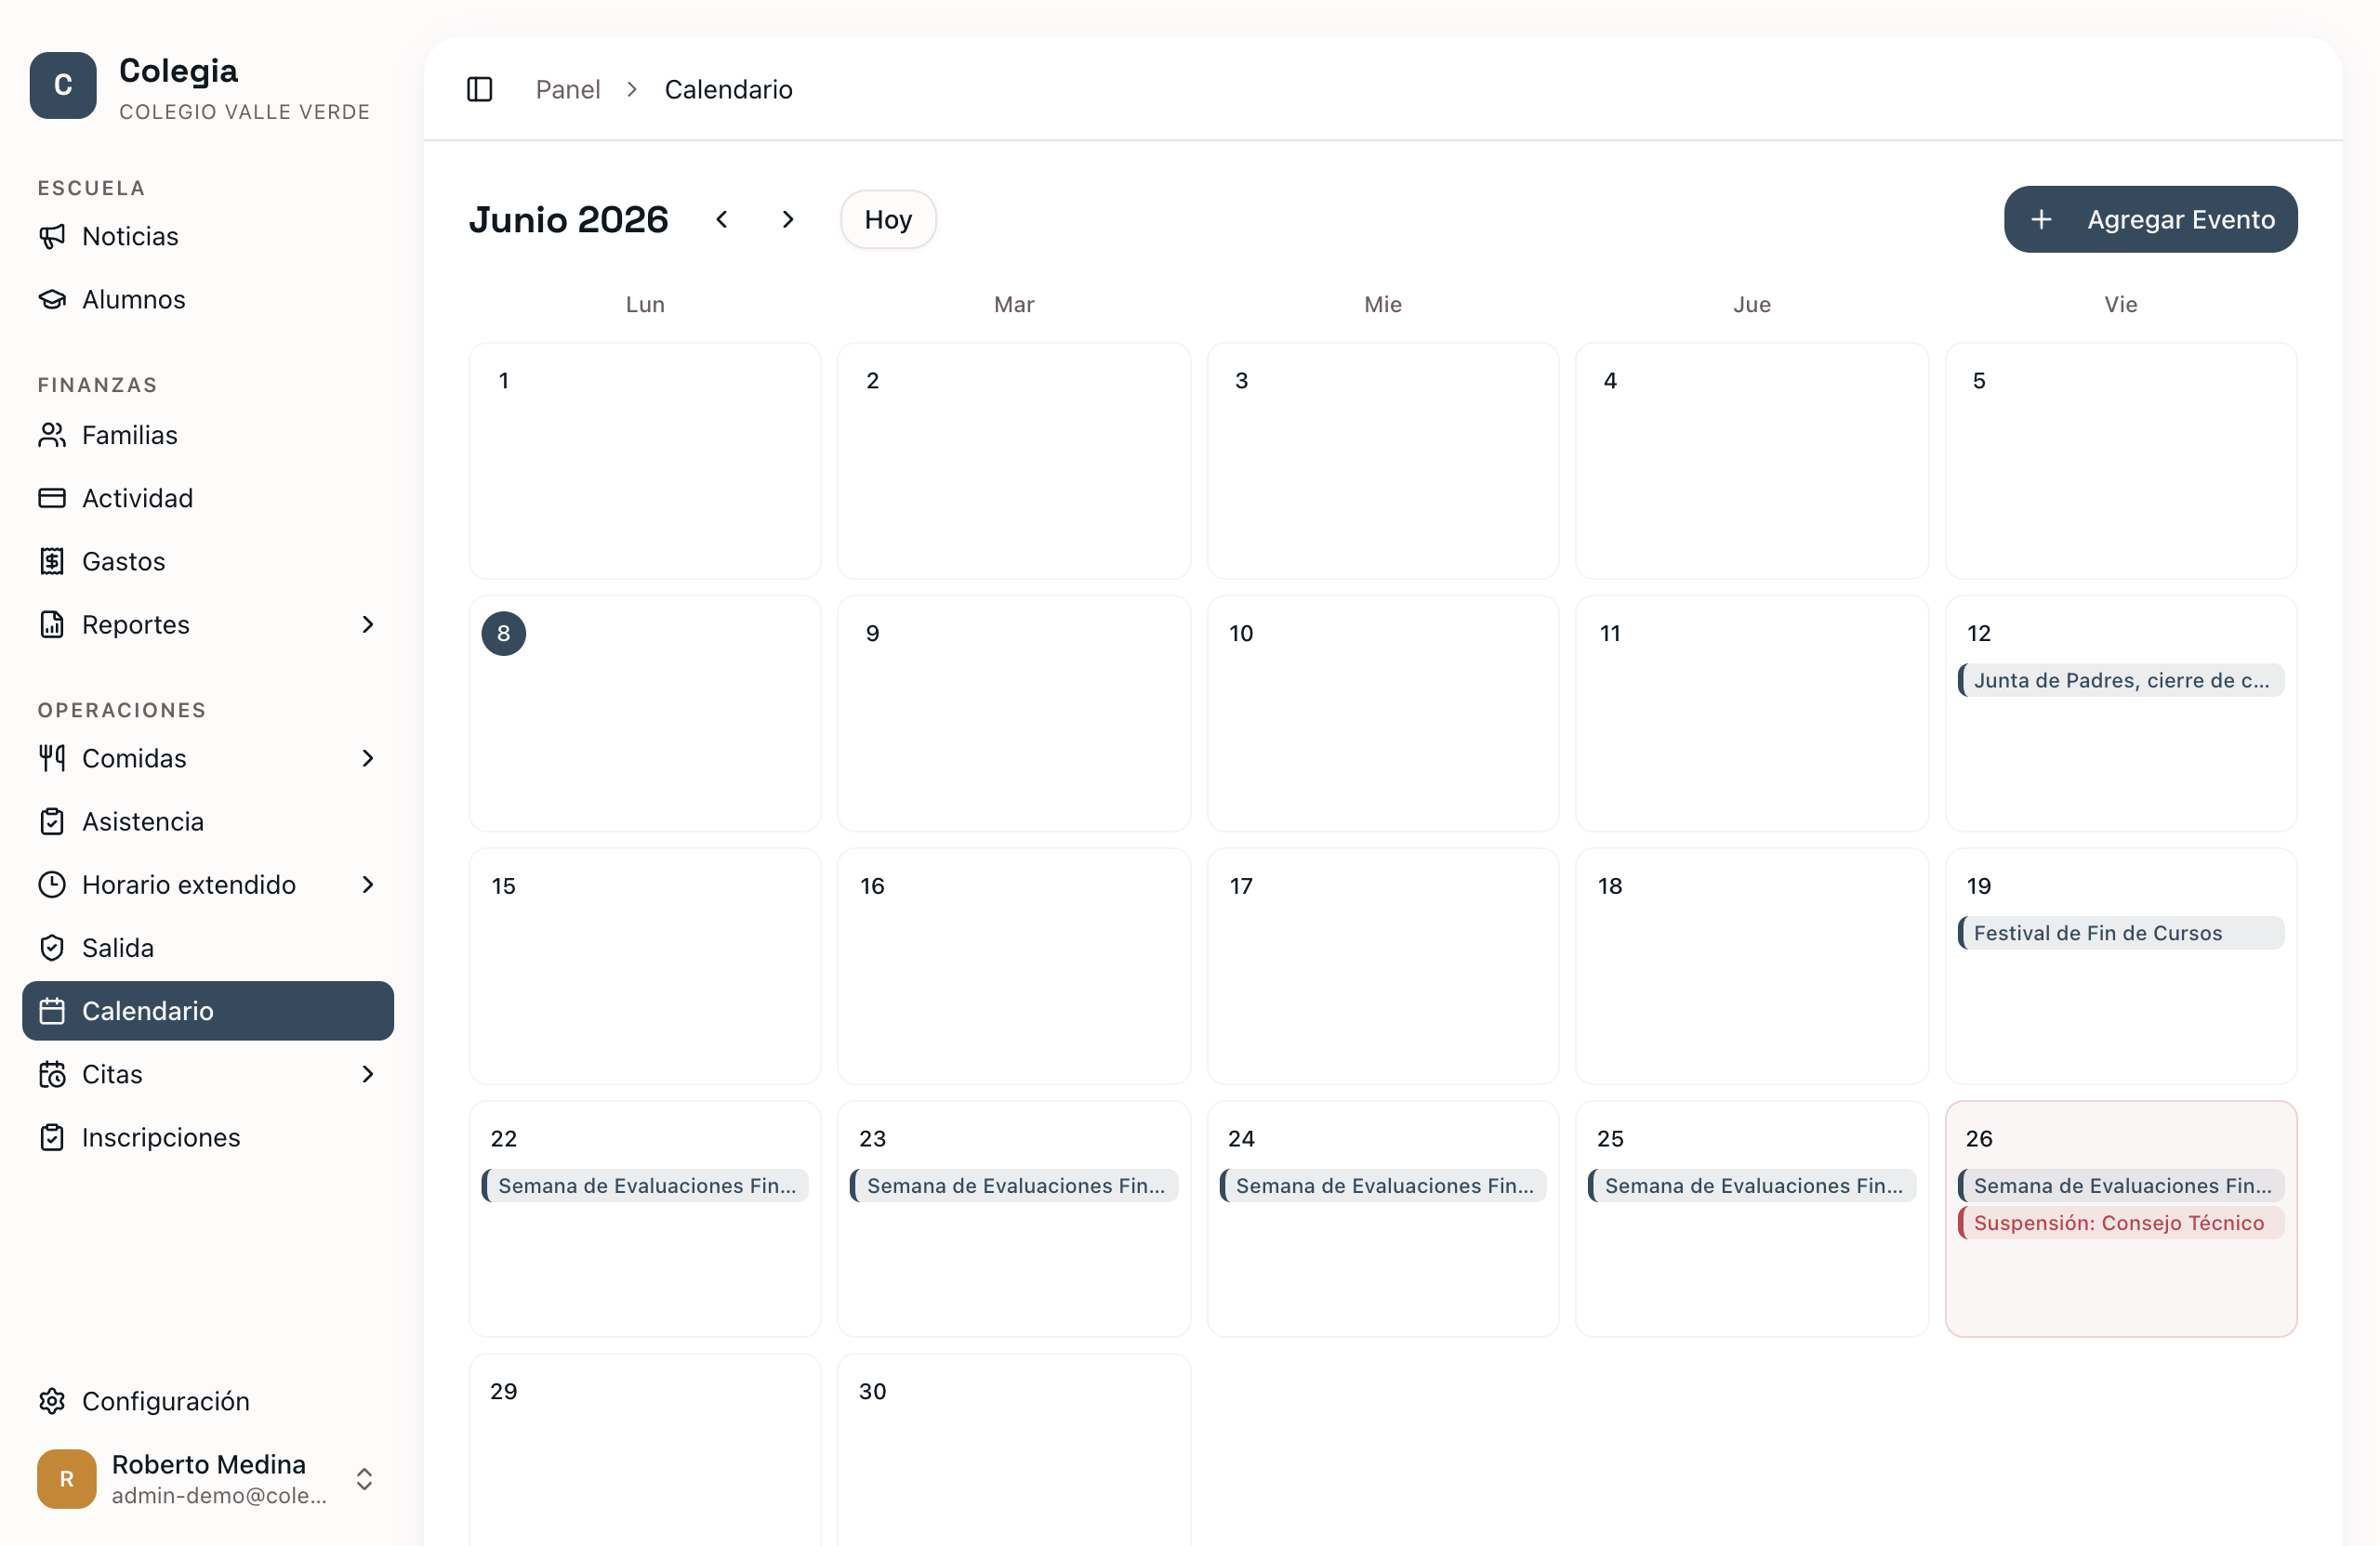Click the Alumnos graduation cap icon
Viewport: 2380px width, 1546px height.
tap(52, 299)
